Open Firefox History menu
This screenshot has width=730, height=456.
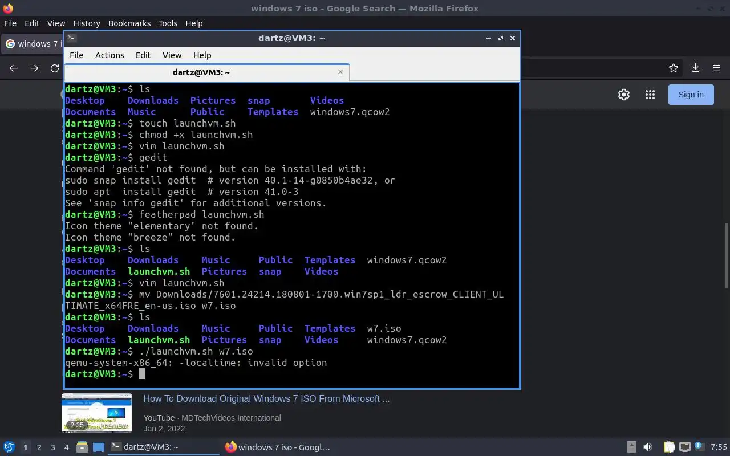coord(87,23)
